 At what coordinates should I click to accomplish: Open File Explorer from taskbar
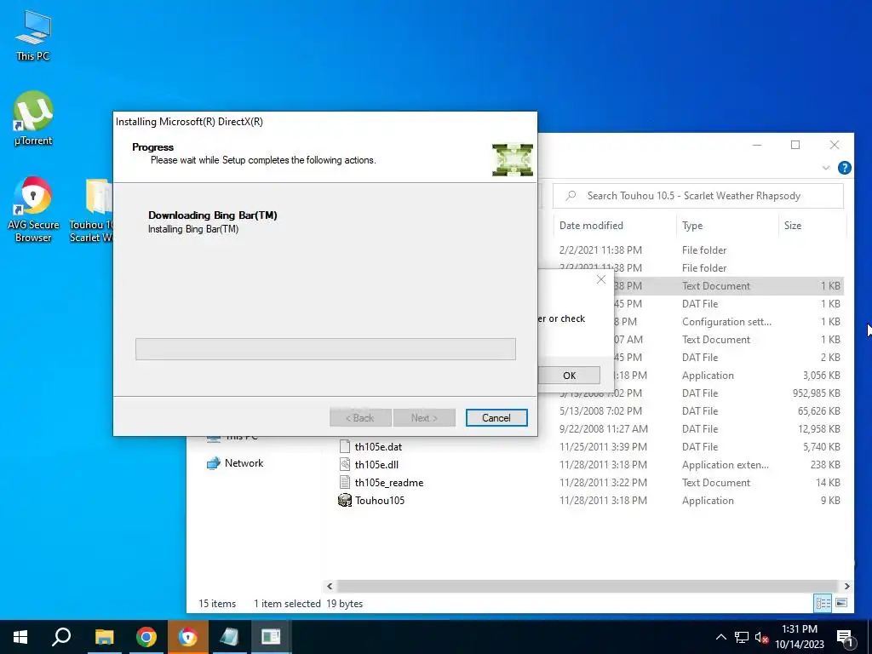pos(104,637)
